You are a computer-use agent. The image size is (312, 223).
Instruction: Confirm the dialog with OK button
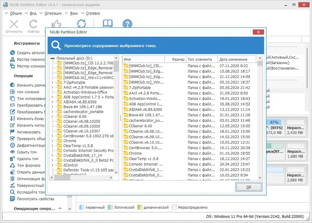coord(249,187)
